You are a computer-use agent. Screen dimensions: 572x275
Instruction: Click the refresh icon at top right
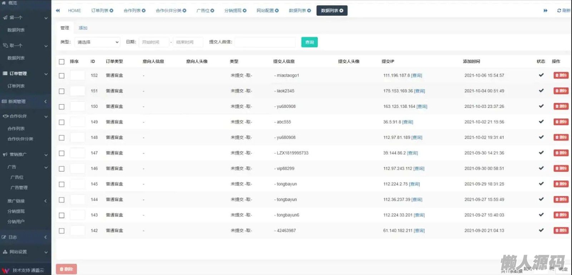tap(559, 11)
